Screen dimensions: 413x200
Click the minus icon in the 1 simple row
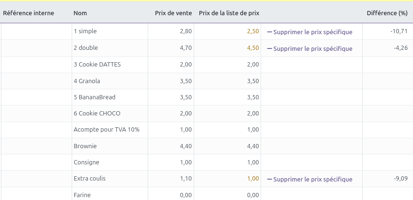pos(270,32)
